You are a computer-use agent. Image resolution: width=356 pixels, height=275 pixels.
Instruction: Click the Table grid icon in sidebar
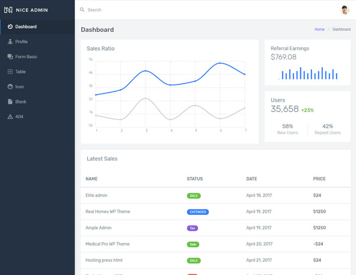click(x=10, y=71)
